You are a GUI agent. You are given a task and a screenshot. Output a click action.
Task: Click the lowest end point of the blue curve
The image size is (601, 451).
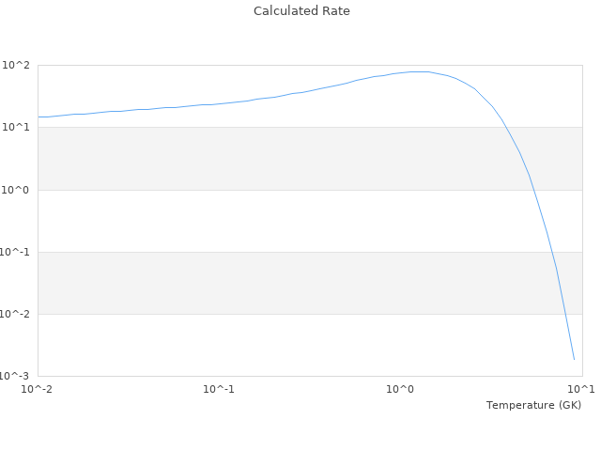tap(574, 359)
